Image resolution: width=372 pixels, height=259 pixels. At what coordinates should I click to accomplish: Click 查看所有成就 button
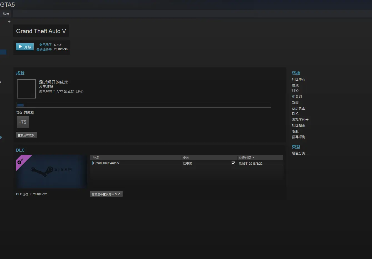tap(26, 135)
